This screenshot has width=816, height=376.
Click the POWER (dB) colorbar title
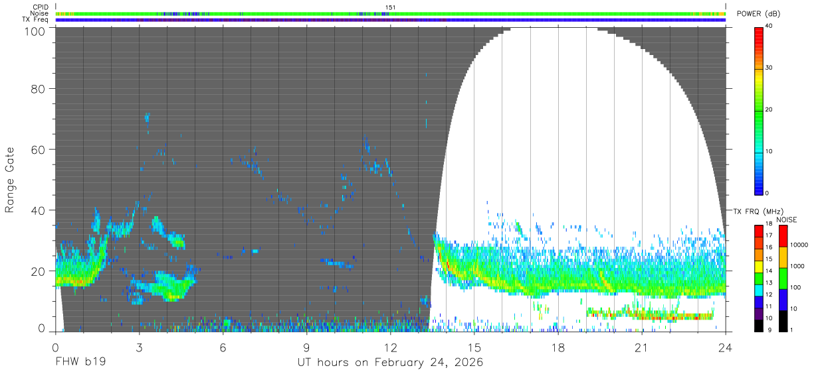(x=759, y=15)
